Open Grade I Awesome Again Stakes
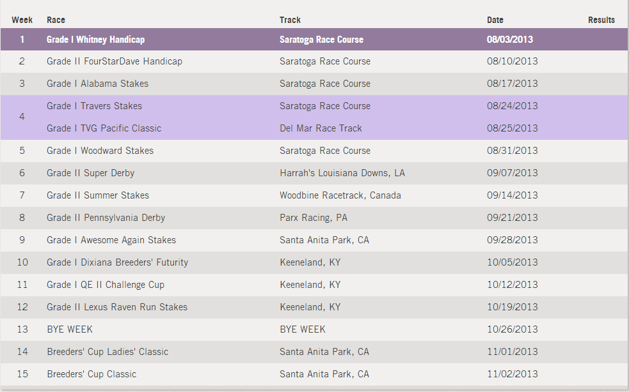This screenshot has width=629, height=392. pyautogui.click(x=111, y=240)
